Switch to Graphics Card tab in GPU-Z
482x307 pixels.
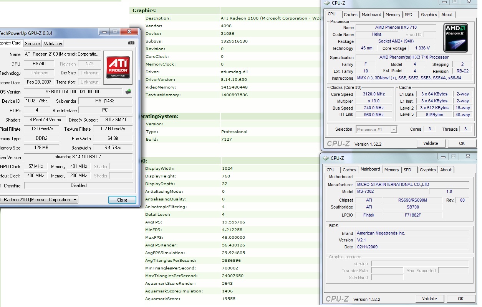(10, 43)
